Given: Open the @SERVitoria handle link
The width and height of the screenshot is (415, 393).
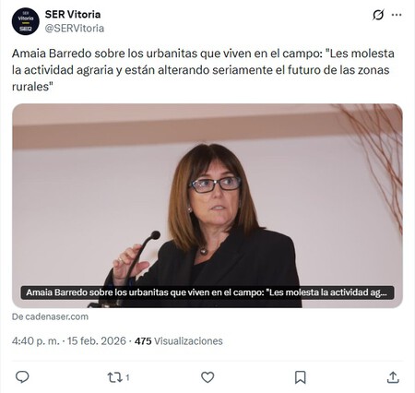Looking at the screenshot, I should point(75,29).
